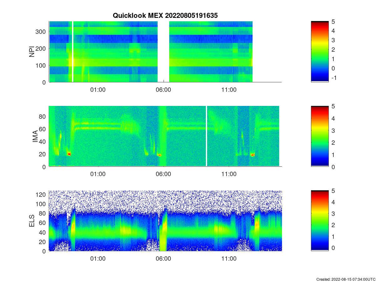Viewport: 376px width, 282px height.
Task: Click the 06:00 time label below ELS plot
Action: coord(164,258)
